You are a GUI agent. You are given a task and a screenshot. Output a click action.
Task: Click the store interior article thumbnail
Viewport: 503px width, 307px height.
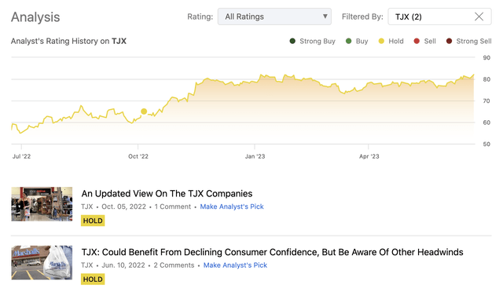[x=42, y=204]
